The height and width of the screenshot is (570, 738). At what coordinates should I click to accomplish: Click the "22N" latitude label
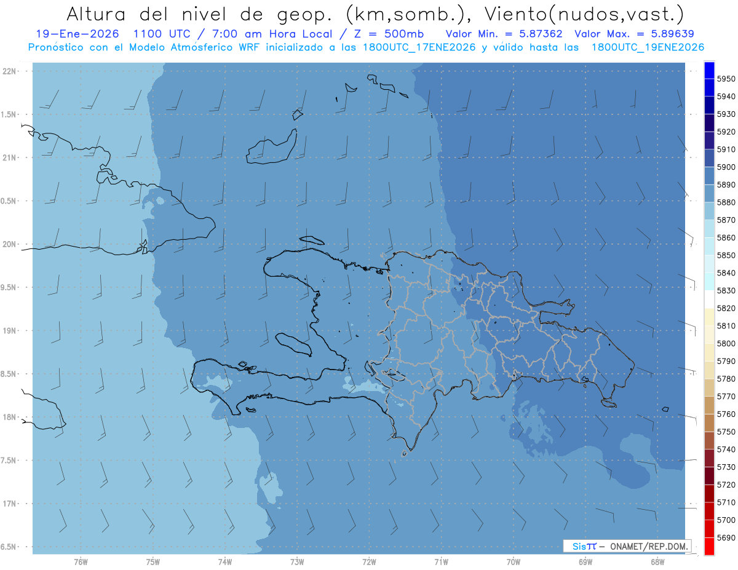point(10,71)
